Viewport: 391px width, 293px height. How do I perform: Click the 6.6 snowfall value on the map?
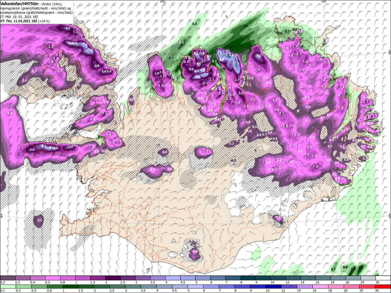tap(206, 74)
